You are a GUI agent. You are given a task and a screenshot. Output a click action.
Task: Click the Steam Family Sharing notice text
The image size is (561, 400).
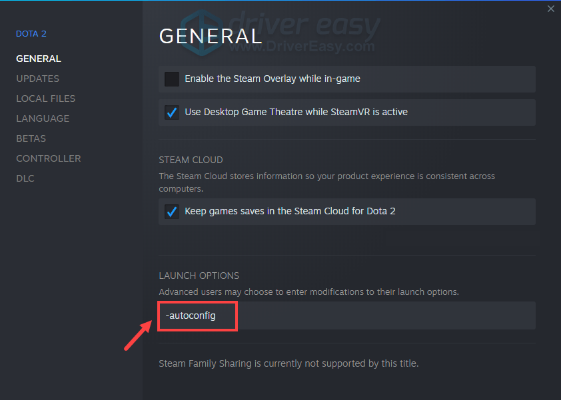coord(288,363)
